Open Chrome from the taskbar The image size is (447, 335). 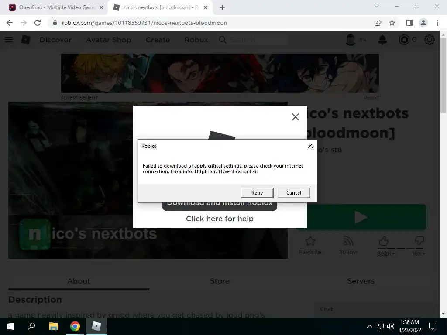pyautogui.click(x=75, y=326)
